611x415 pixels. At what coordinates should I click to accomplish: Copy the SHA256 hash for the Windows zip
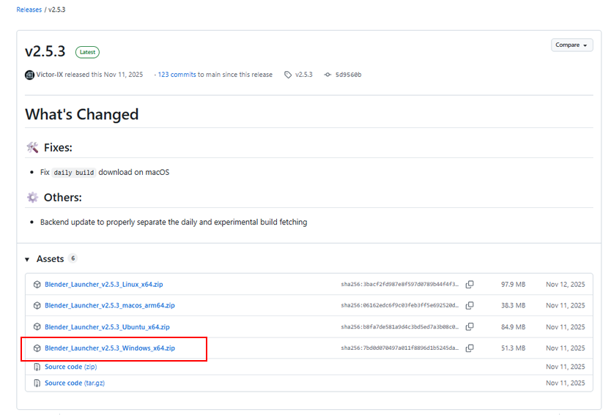click(x=470, y=348)
